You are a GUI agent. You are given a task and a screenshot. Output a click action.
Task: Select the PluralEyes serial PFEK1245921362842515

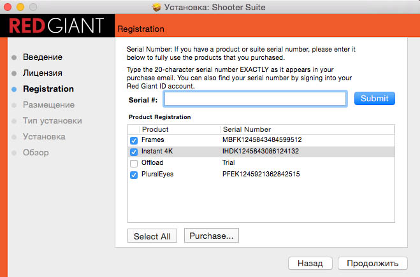click(x=261, y=174)
